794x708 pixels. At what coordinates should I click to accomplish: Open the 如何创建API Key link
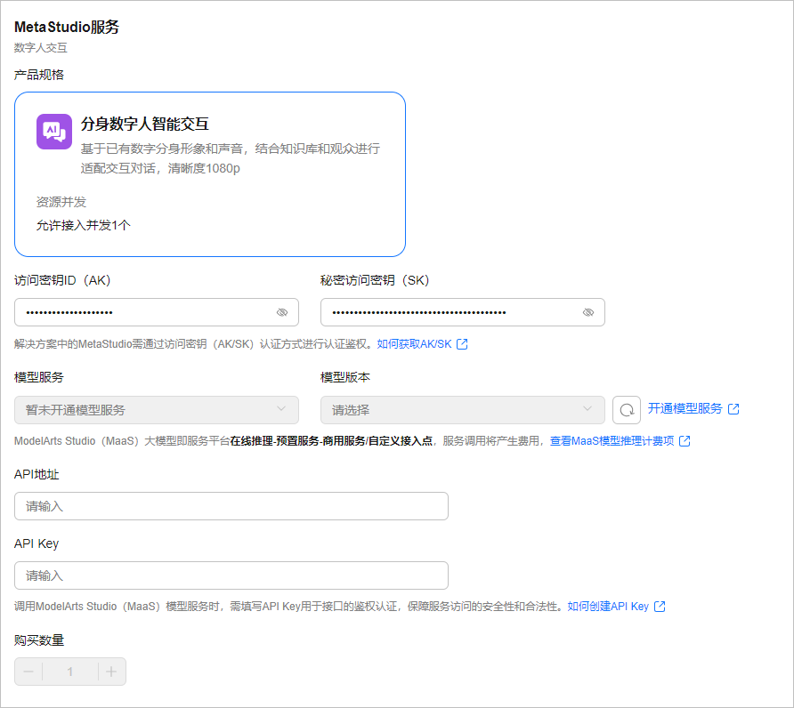click(x=608, y=607)
